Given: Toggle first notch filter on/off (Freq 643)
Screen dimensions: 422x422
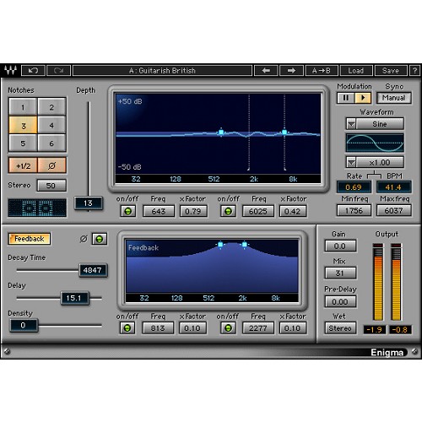Looking at the screenshot, I should coord(128,211).
